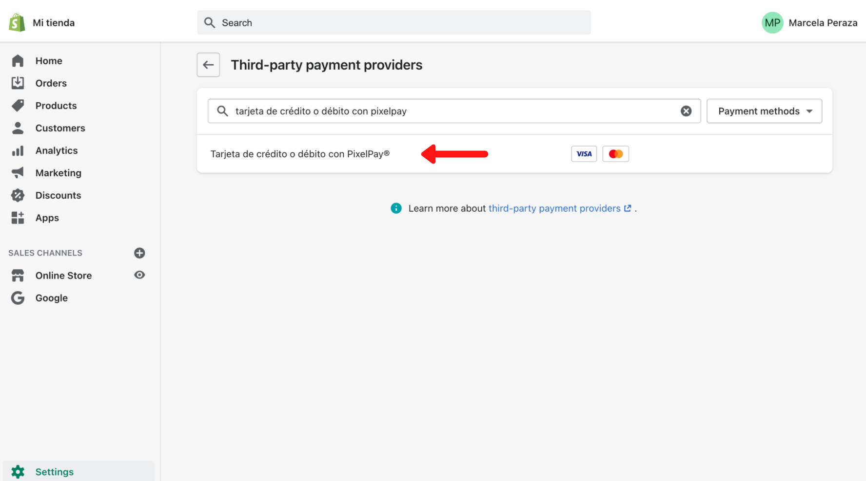Click the Marketing megaphone icon
The height and width of the screenshot is (481, 866).
[18, 172]
